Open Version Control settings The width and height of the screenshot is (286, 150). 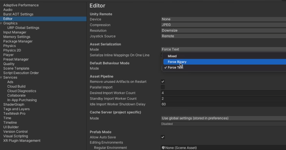point(15,132)
